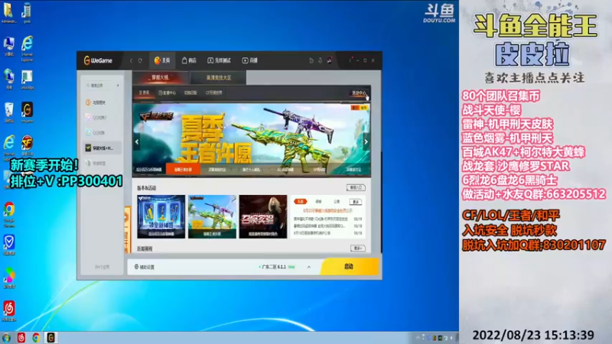The height and width of the screenshot is (344, 612).
Task: Click the plus icon beside sidebar search
Action: pyautogui.click(x=118, y=86)
